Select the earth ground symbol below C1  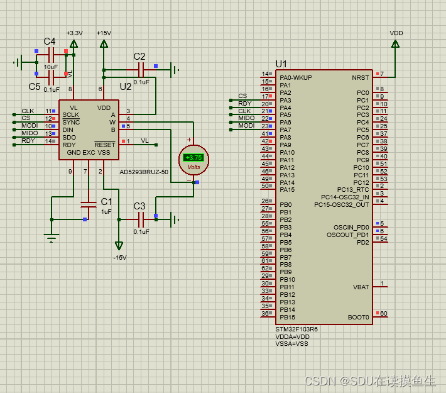tap(52, 238)
